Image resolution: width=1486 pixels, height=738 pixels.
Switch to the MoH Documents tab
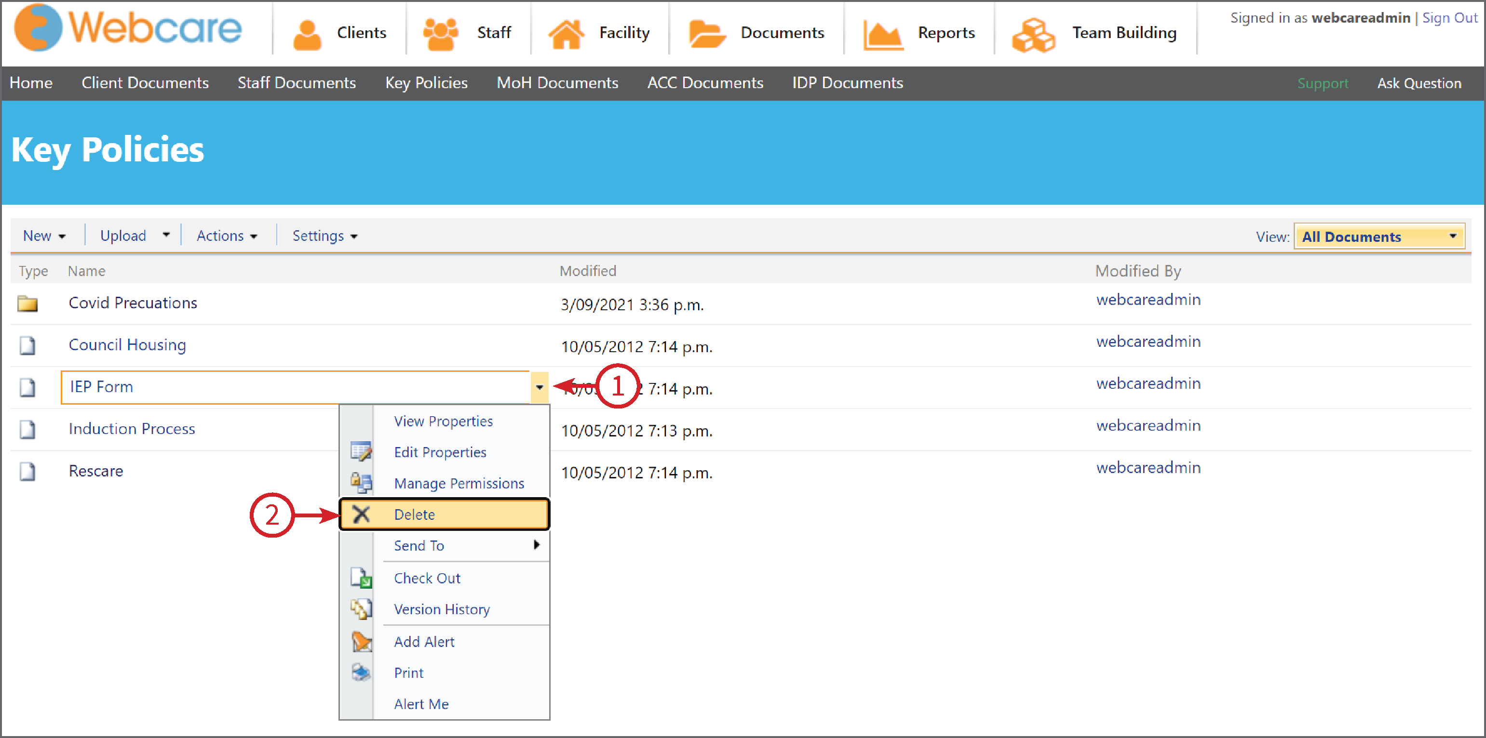point(557,83)
